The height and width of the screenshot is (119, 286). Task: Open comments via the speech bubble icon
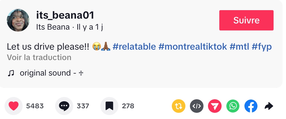click(64, 106)
